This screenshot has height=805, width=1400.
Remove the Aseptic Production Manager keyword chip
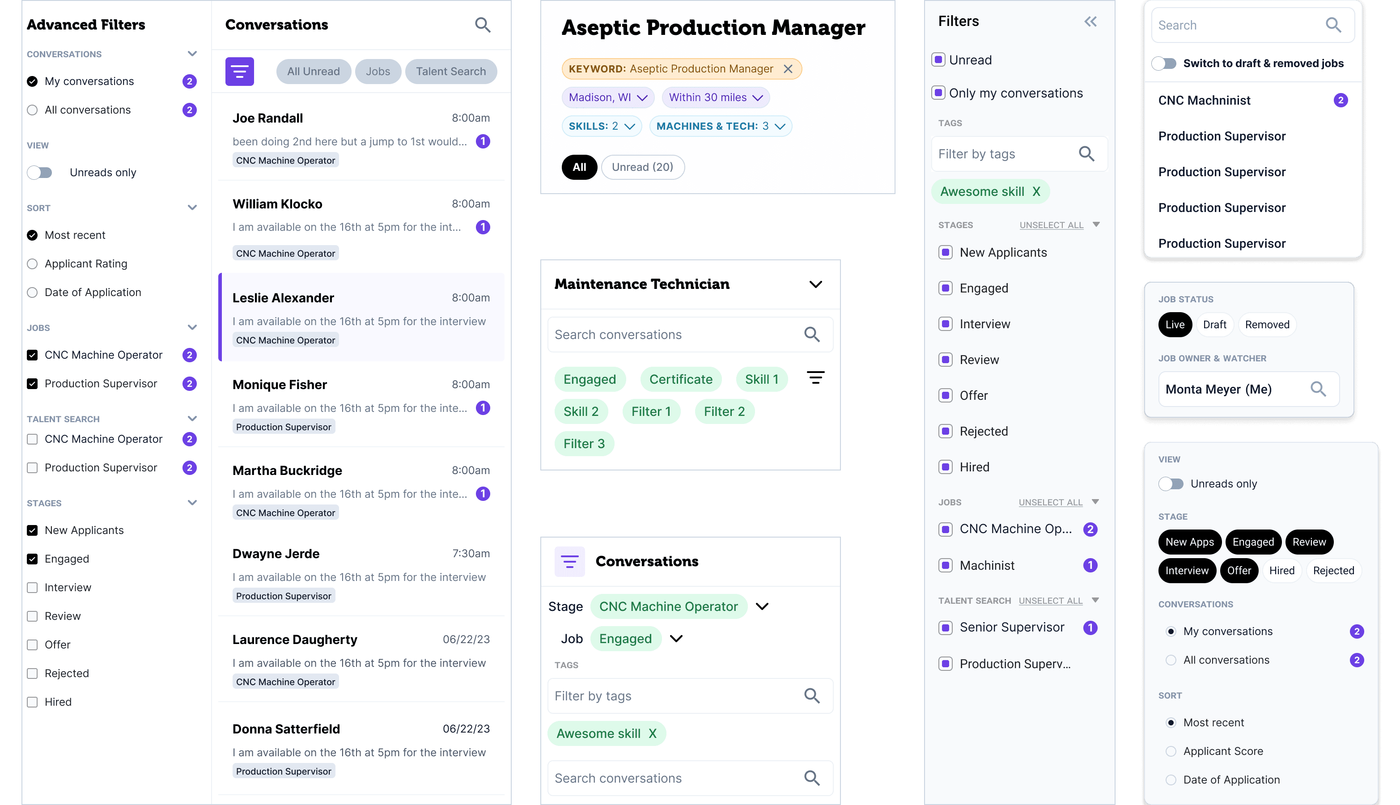[x=788, y=69]
